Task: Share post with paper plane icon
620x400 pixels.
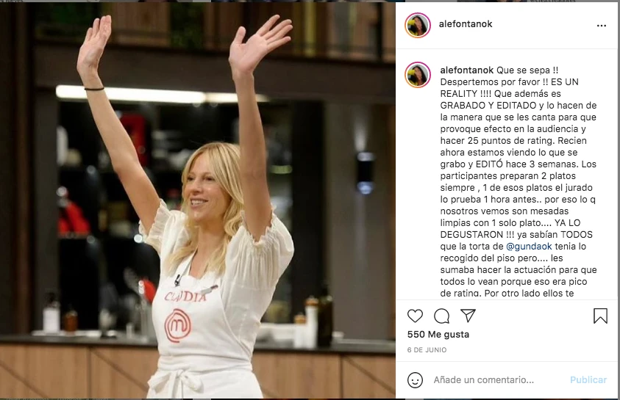Action: click(468, 315)
